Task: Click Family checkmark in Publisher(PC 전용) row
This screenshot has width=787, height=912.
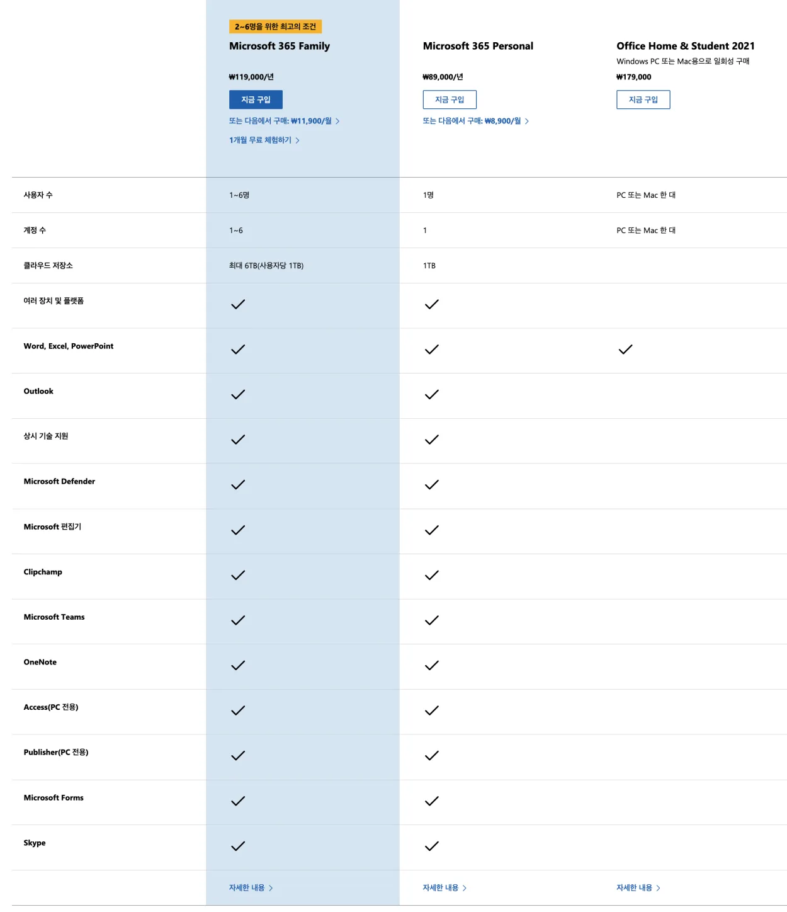Action: pyautogui.click(x=238, y=756)
